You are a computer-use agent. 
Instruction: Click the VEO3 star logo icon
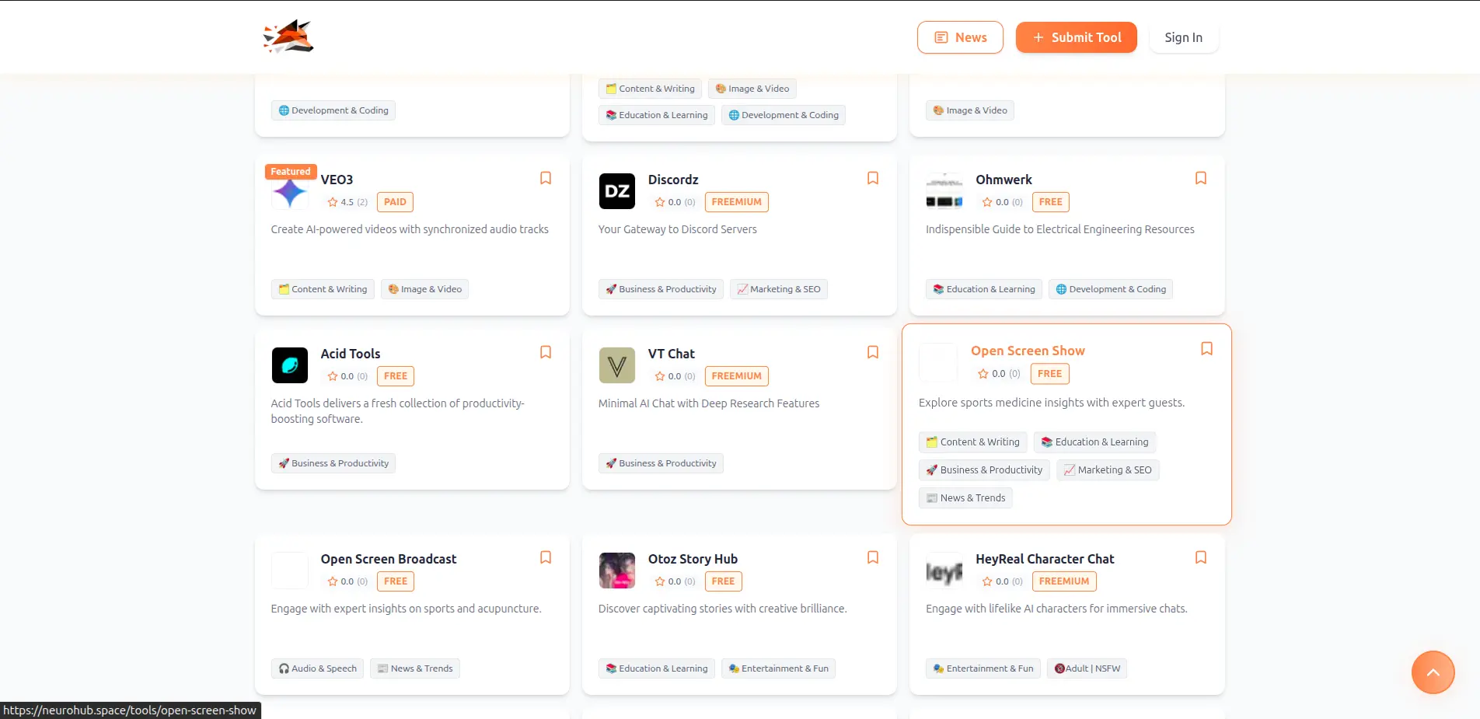point(289,192)
